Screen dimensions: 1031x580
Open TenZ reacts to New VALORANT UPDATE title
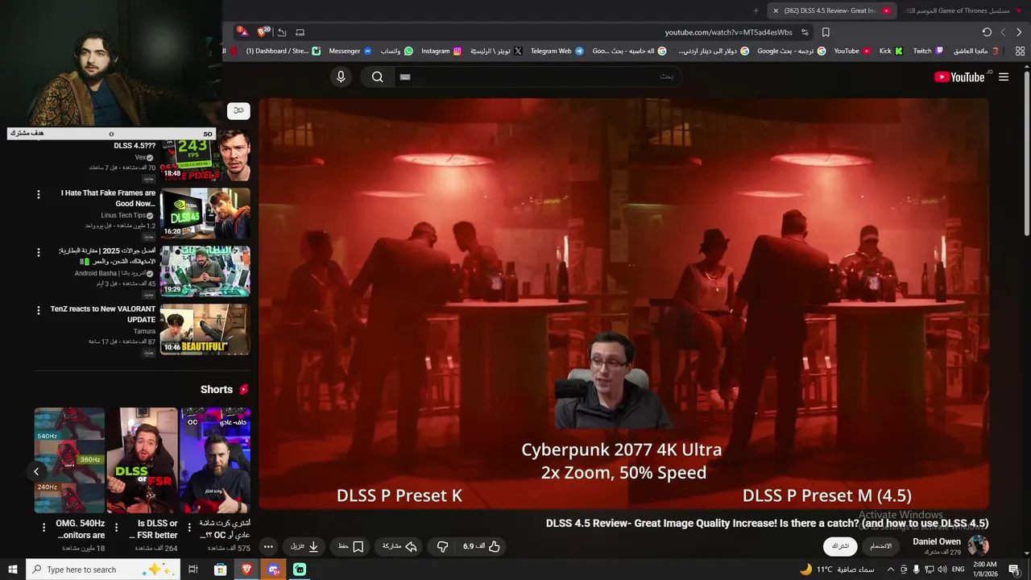(x=103, y=314)
